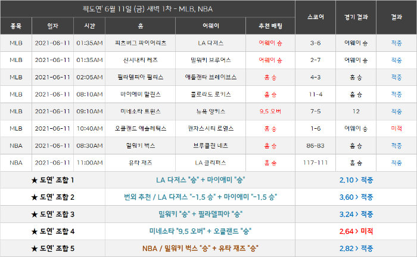
Task: Click the '홈' column header
Action: click(141, 26)
